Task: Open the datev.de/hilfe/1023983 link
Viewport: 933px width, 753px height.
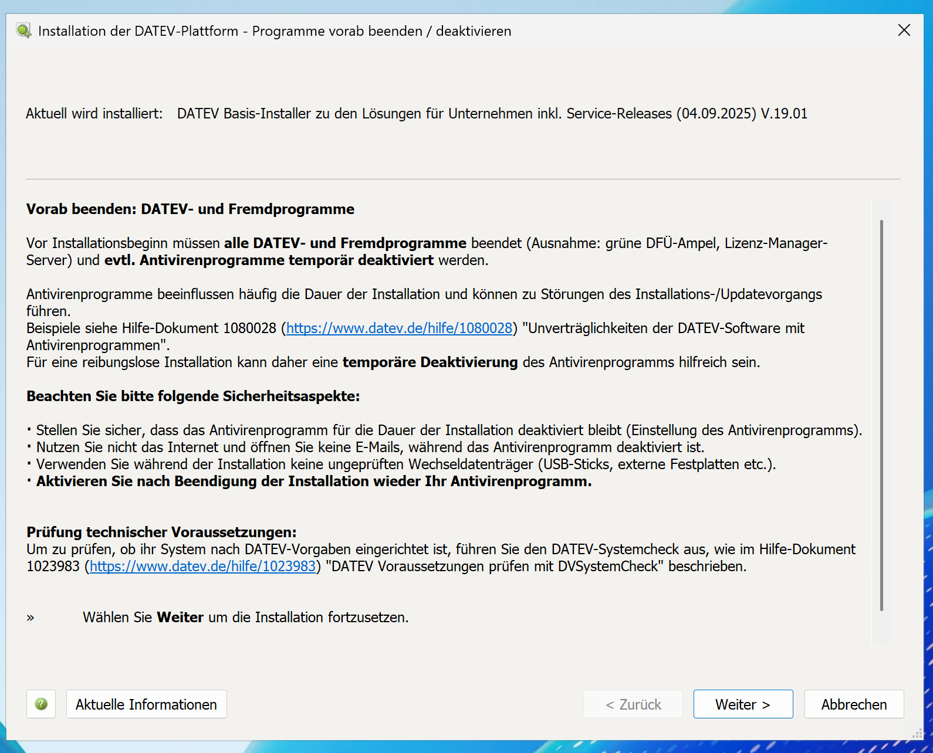Action: point(203,566)
